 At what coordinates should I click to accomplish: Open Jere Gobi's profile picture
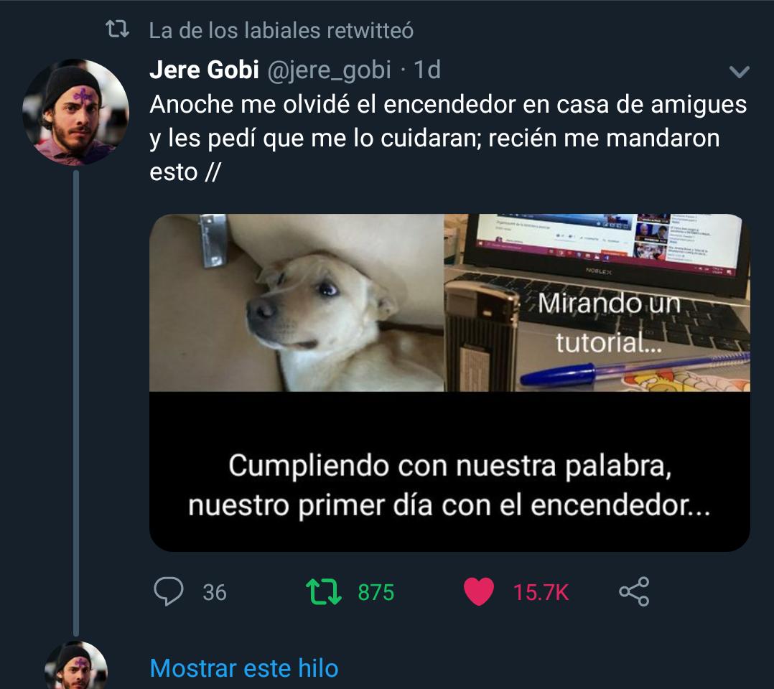(x=76, y=112)
